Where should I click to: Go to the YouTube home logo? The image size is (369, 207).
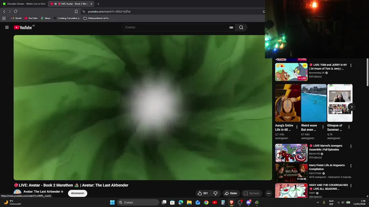tap(23, 27)
